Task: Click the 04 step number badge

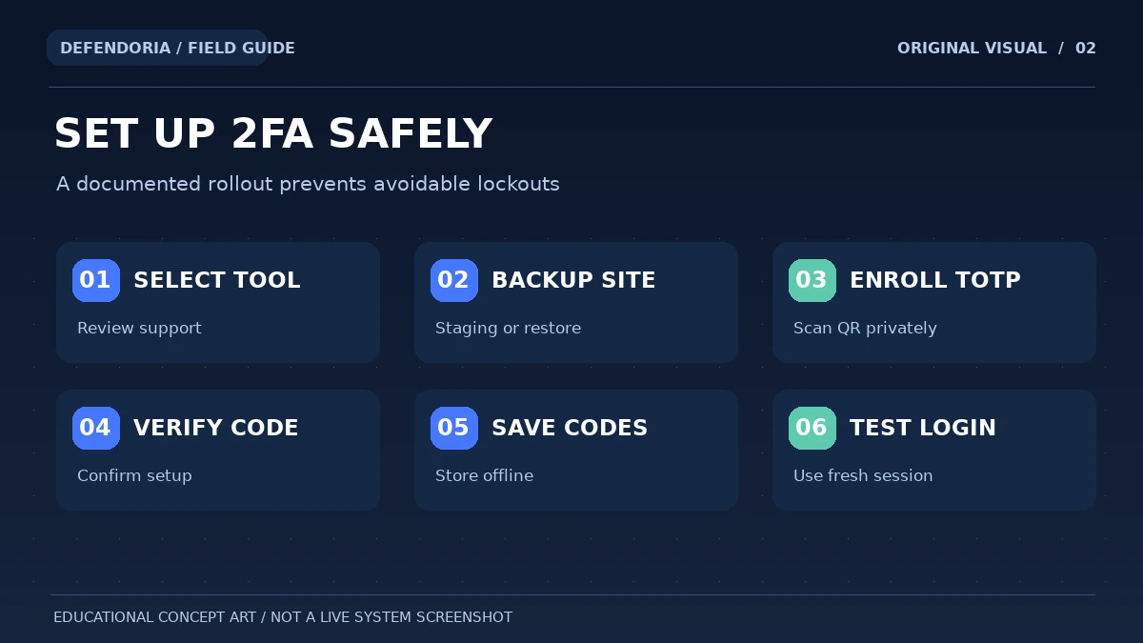Action: (x=96, y=428)
